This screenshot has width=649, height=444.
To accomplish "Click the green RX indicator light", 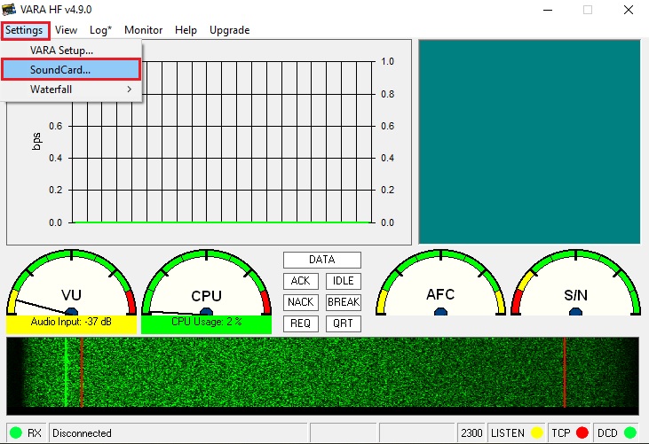I will [x=16, y=433].
